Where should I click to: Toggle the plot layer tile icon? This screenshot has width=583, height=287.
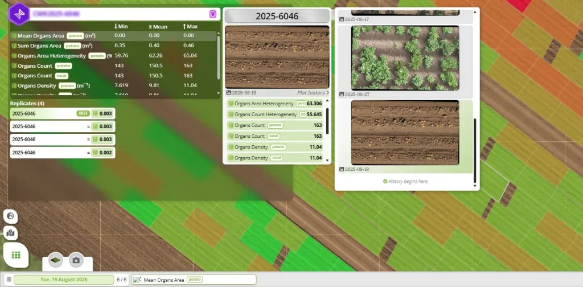(x=56, y=260)
